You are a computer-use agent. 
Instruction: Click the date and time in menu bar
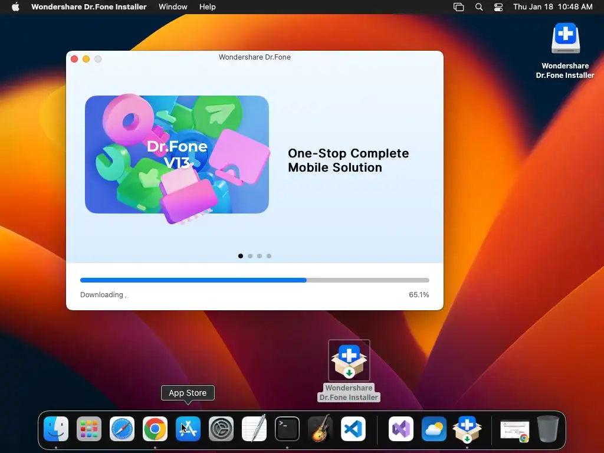(x=553, y=6)
